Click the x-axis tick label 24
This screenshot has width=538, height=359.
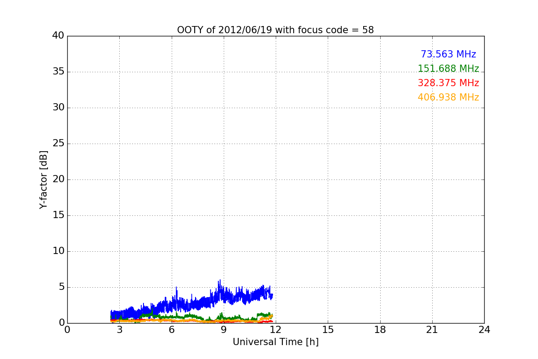click(x=484, y=330)
